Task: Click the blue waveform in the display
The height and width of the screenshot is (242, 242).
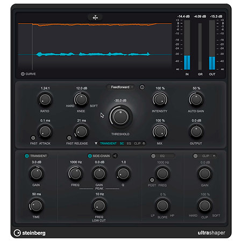Action: coord(93,54)
